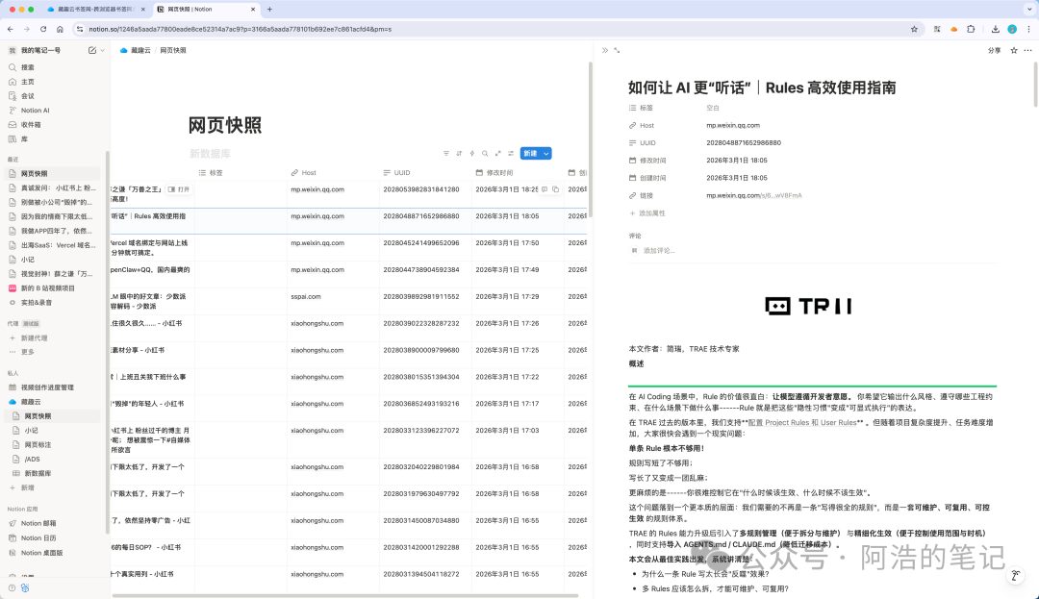Click the database search magnifier icon
Viewport: 1039px width, 599px height.
coord(485,154)
